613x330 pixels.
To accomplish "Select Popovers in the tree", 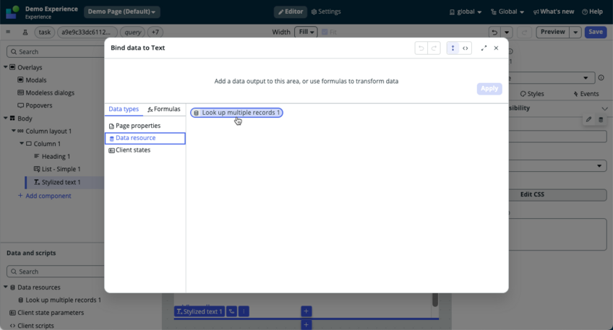I will click(x=35, y=105).
